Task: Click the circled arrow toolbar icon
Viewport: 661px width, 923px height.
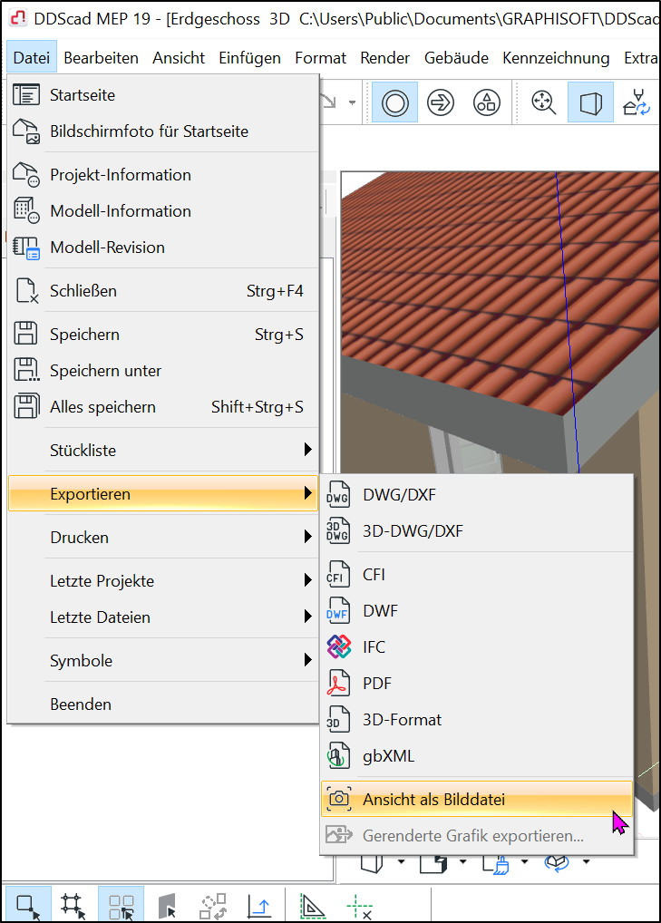Action: coord(441,102)
